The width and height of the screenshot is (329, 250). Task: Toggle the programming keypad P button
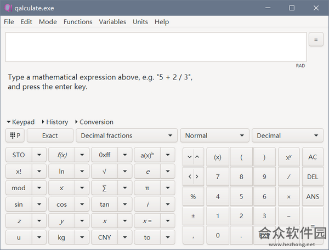point(15,135)
